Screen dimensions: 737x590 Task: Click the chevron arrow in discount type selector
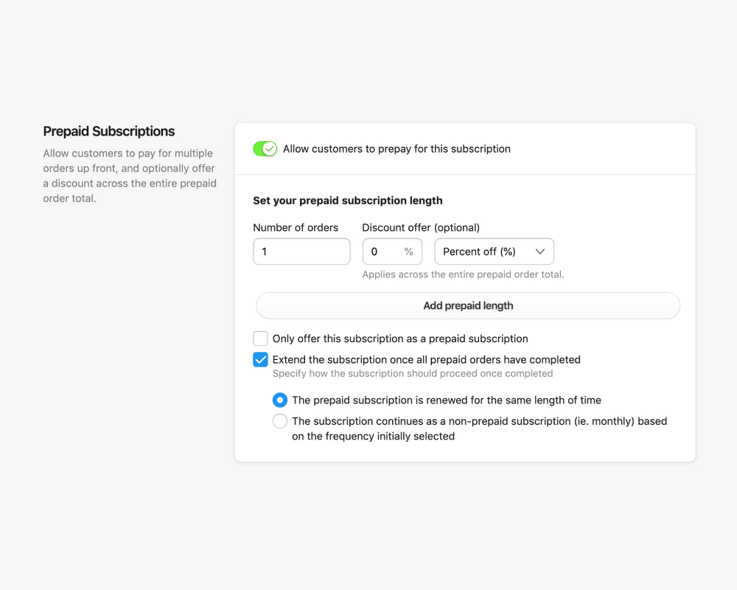(x=540, y=251)
